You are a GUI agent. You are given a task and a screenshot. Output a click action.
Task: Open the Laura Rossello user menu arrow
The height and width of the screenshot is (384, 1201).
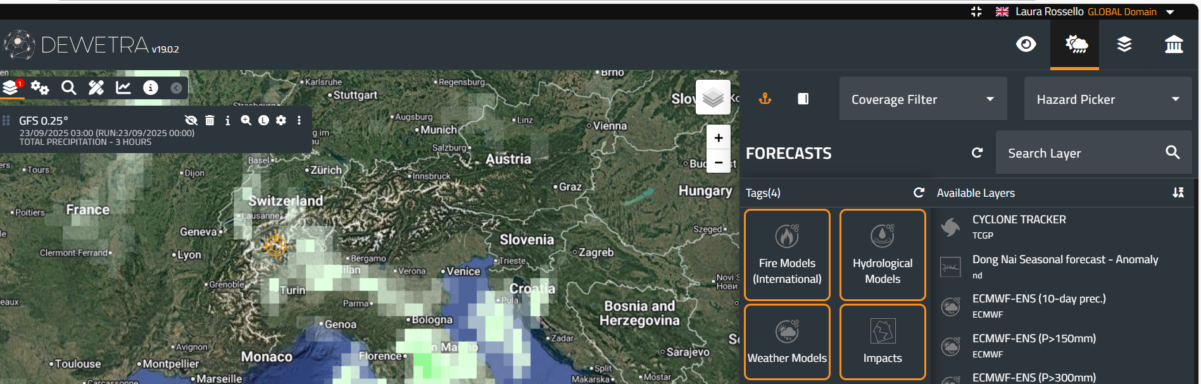[x=1170, y=12]
